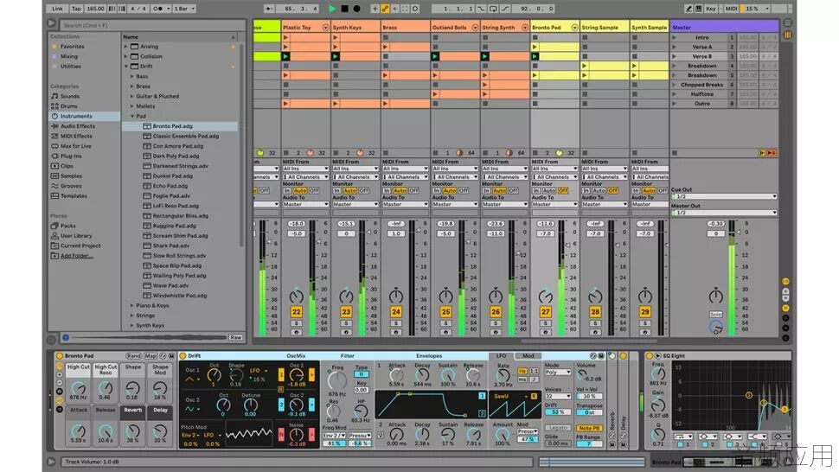Start playback with the green Play button
Image resolution: width=839 pixels, height=472 pixels.
[x=332, y=9]
